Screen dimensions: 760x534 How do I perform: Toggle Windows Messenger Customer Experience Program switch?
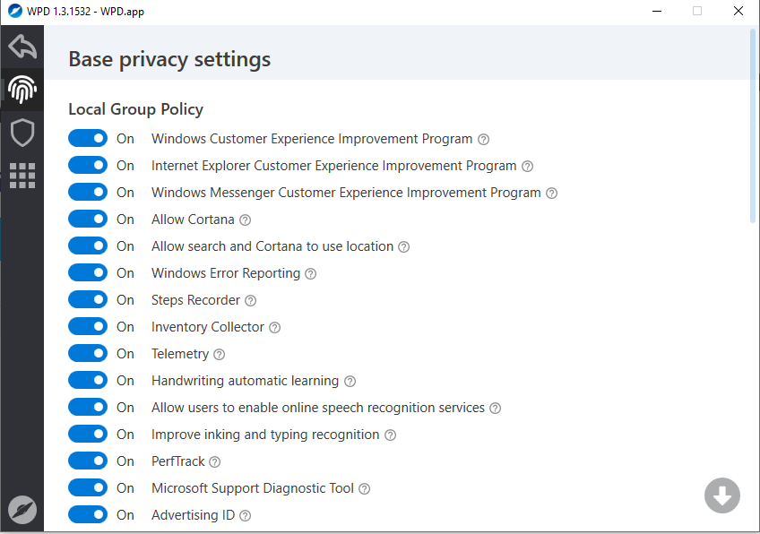(x=88, y=193)
